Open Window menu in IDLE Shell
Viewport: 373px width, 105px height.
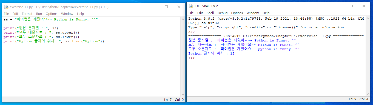pyautogui.click(x=253, y=13)
